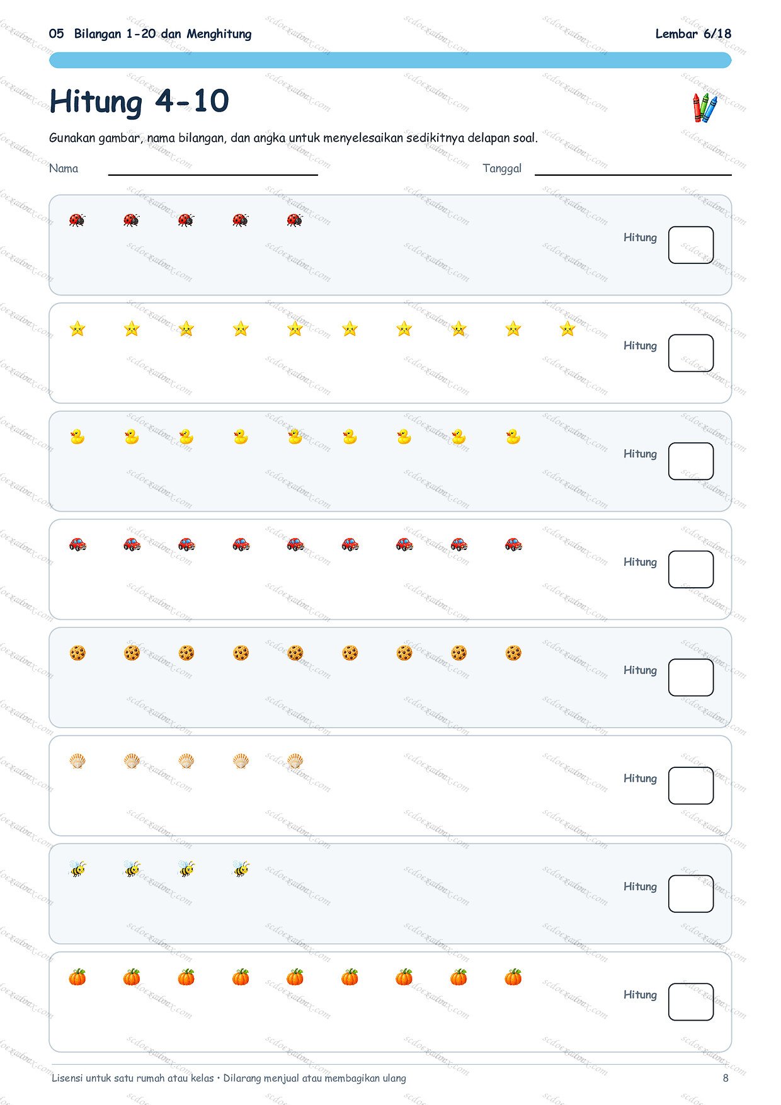
Task: Click the first cookie icon
Action: (77, 653)
